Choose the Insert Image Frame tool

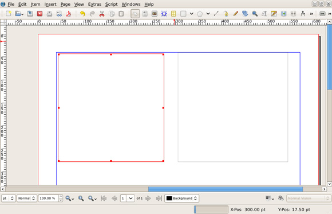click(155, 14)
